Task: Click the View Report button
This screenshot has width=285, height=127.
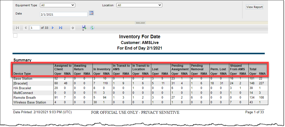Action: point(254,7)
